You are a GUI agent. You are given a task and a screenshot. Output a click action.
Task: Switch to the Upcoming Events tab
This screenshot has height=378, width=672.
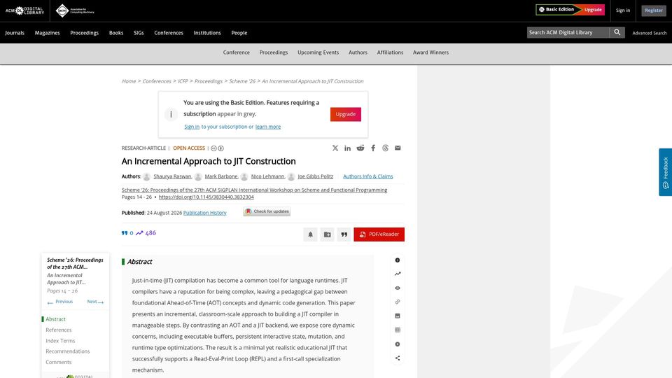tap(318, 52)
